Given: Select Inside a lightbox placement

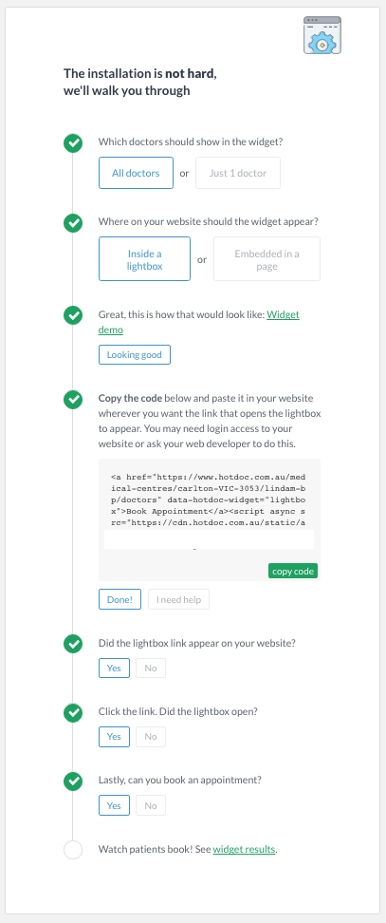Looking at the screenshot, I should pyautogui.click(x=144, y=259).
